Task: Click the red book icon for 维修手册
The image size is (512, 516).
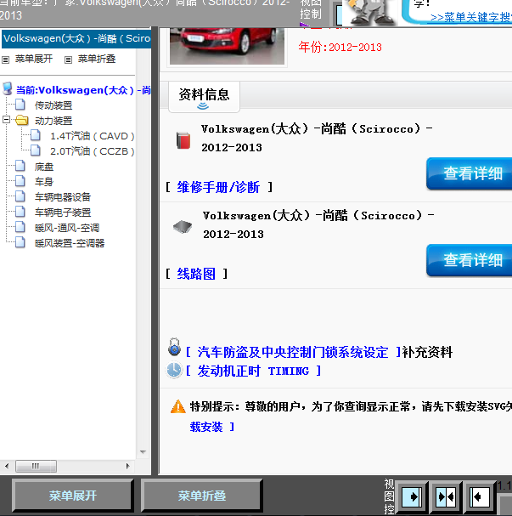Action: [x=183, y=140]
